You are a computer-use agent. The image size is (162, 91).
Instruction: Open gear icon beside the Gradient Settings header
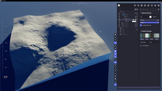click(x=159, y=9)
